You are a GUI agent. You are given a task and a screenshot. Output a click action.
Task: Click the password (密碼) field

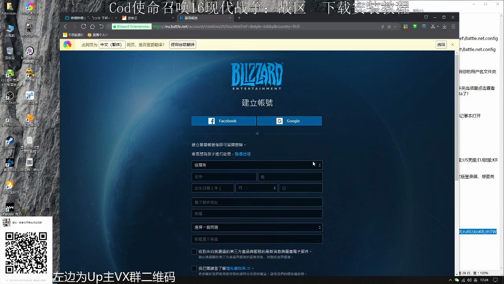pos(257,214)
